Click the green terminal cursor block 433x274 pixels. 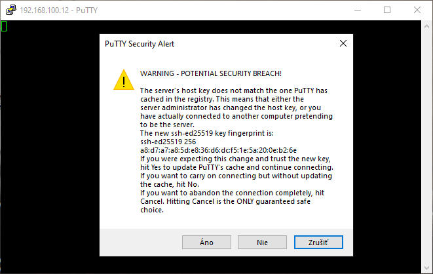[x=4, y=26]
